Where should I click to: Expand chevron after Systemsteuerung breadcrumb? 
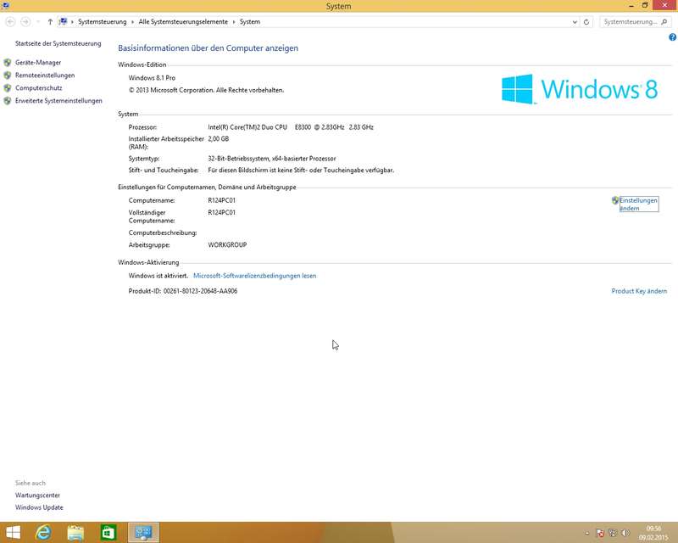[133, 21]
